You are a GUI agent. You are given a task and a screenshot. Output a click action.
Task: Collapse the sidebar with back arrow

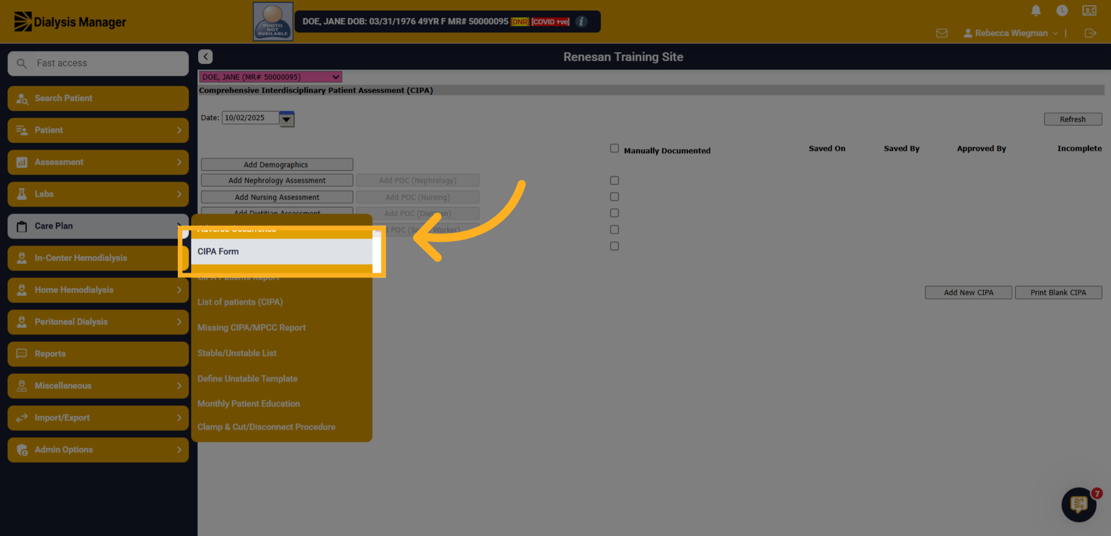[x=206, y=56]
